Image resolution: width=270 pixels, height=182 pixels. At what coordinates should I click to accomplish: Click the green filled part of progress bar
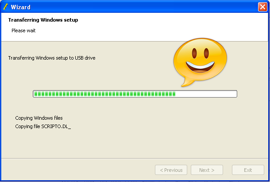[x=105, y=94]
